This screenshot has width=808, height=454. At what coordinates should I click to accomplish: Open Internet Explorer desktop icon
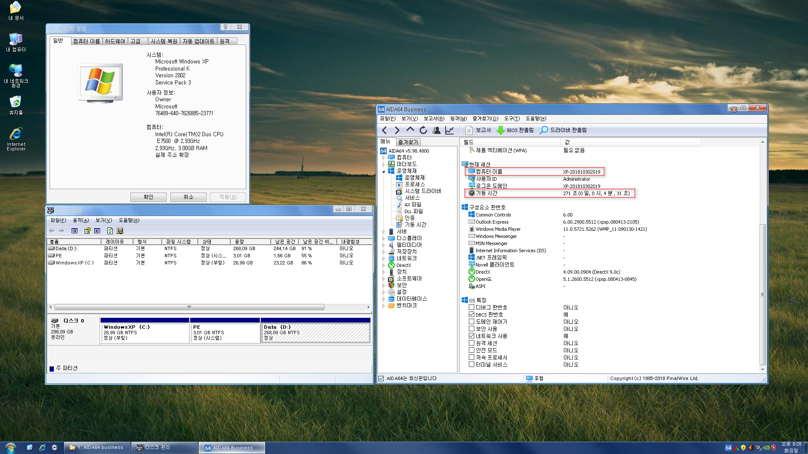(16, 139)
